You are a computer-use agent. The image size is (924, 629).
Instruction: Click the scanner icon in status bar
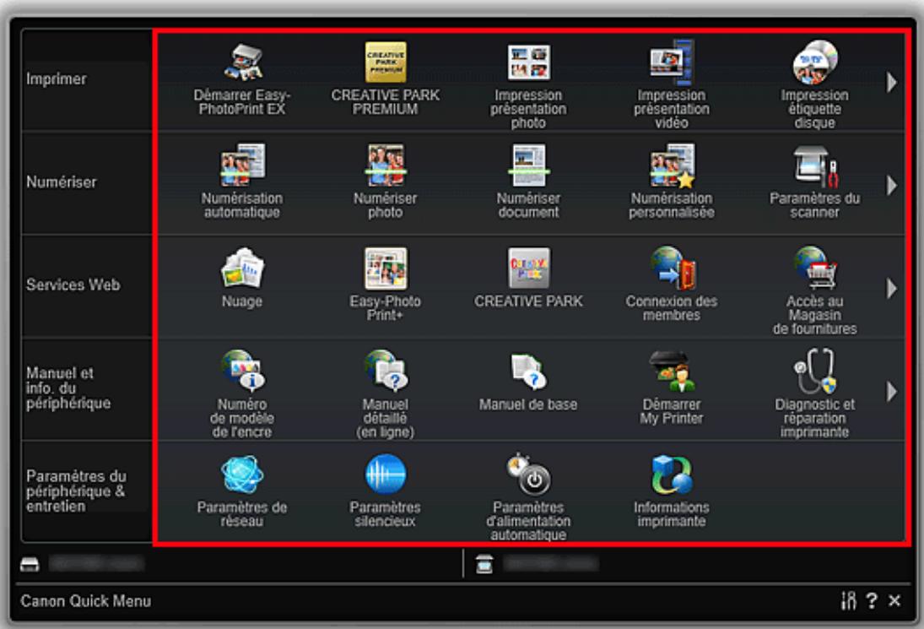484,564
